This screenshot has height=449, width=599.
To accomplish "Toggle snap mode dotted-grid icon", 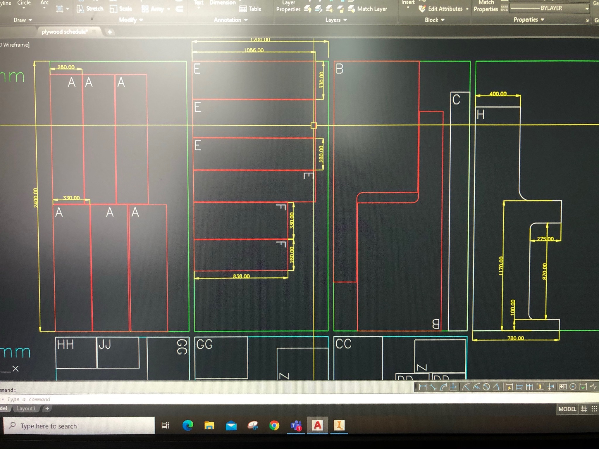I will point(594,409).
